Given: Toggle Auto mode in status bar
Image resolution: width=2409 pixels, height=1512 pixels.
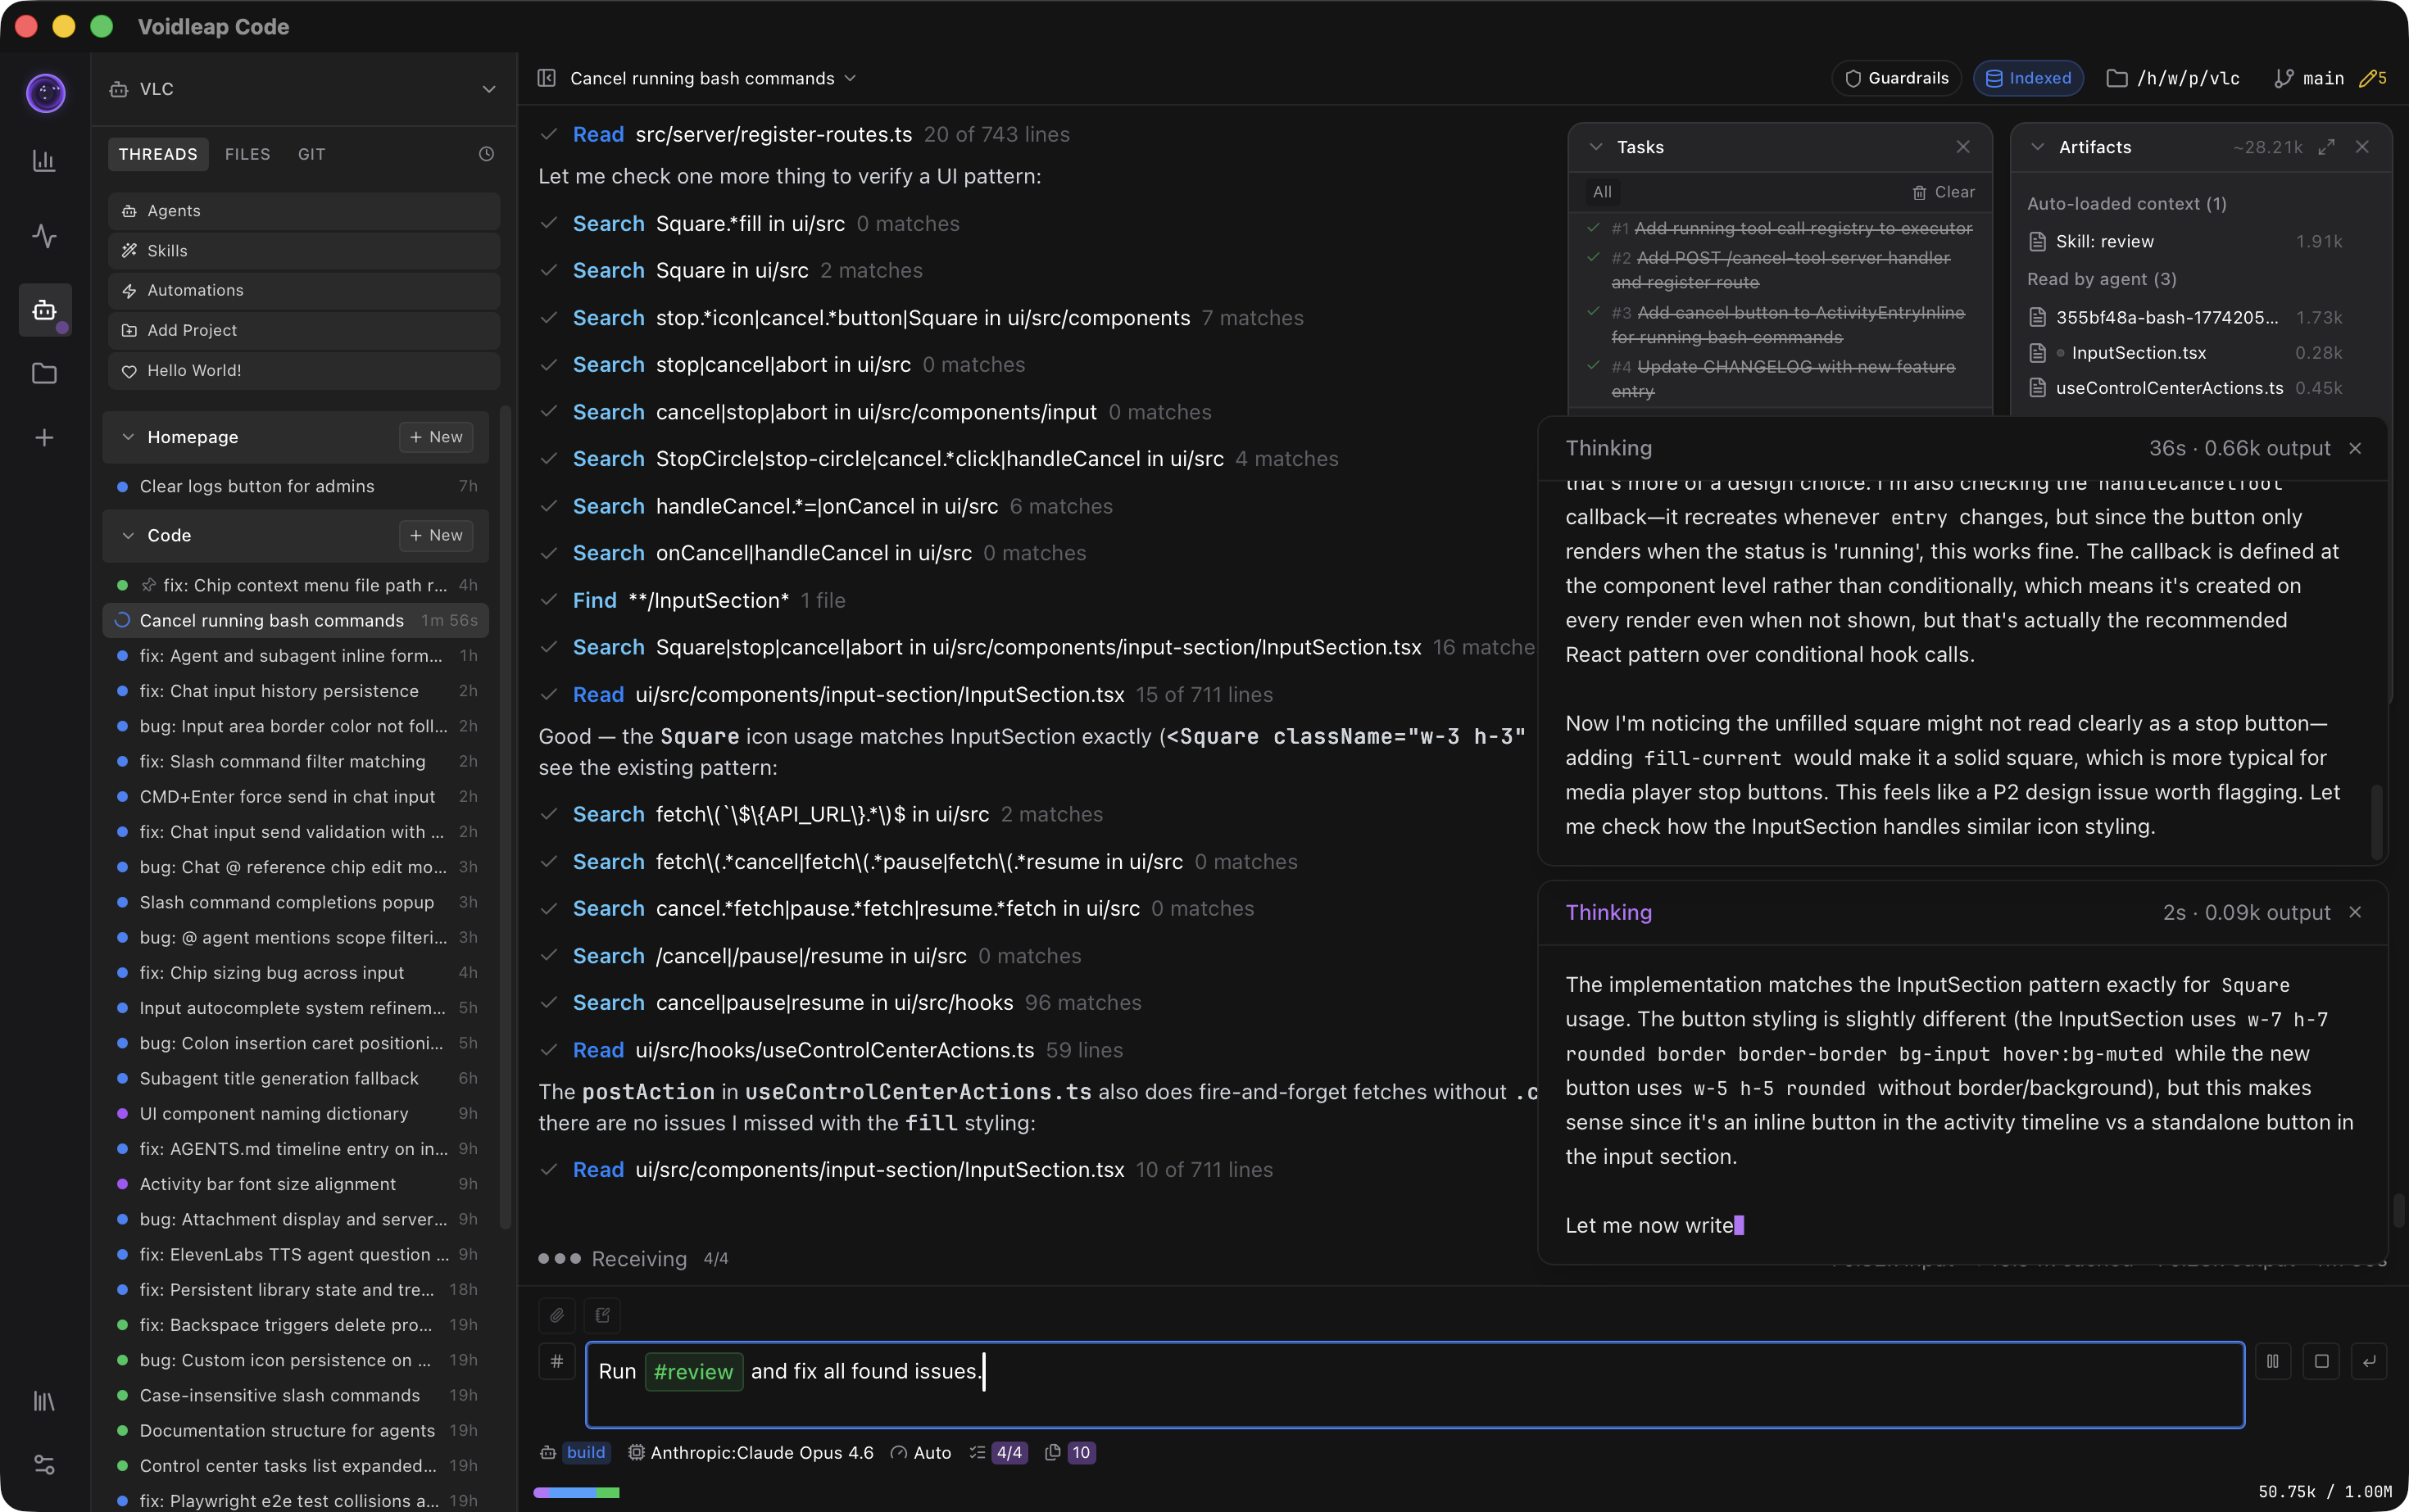Looking at the screenshot, I should [921, 1452].
